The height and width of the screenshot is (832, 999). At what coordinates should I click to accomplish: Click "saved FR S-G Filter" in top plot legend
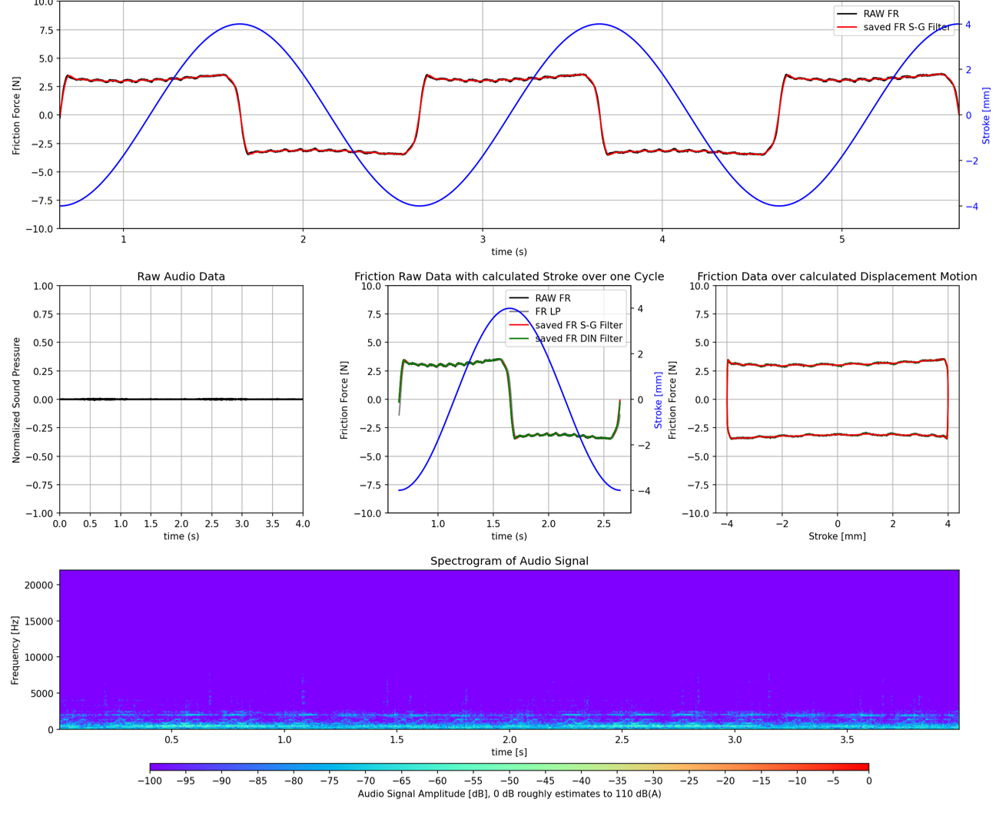(x=907, y=27)
